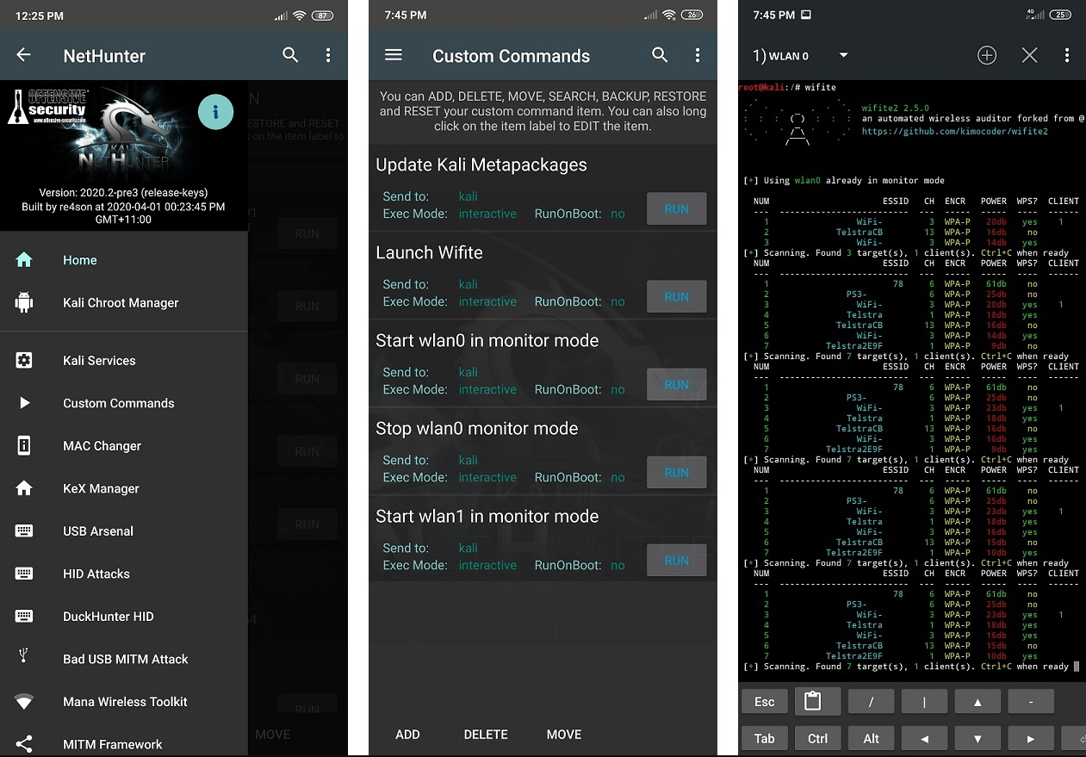The height and width of the screenshot is (757, 1086).
Task: Open MITM Framework from drawer
Action: coord(124,744)
